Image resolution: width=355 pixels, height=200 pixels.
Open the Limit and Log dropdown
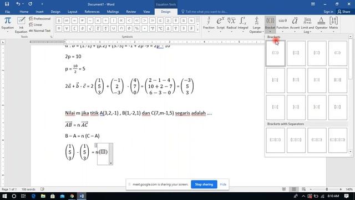point(307,24)
